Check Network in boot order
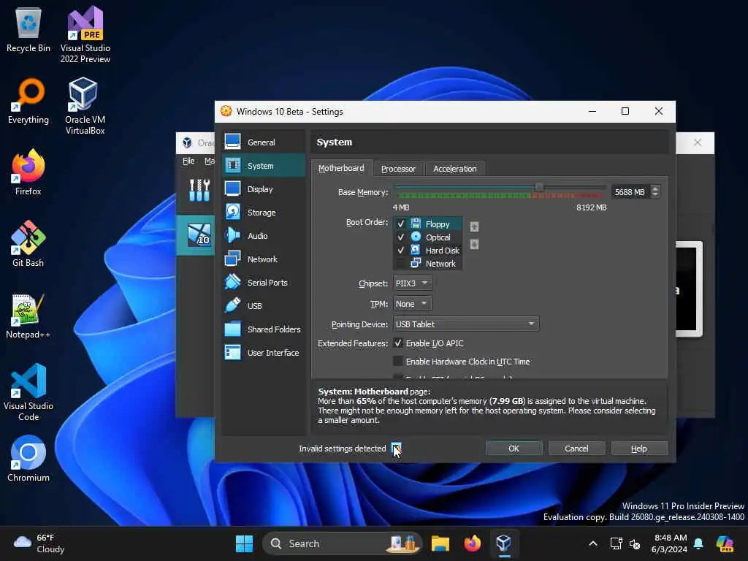The height and width of the screenshot is (561, 748). 401,263
